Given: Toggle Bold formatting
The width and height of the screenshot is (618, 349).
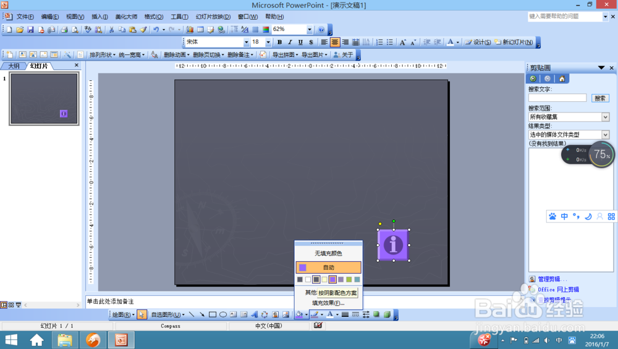Looking at the screenshot, I should [279, 42].
